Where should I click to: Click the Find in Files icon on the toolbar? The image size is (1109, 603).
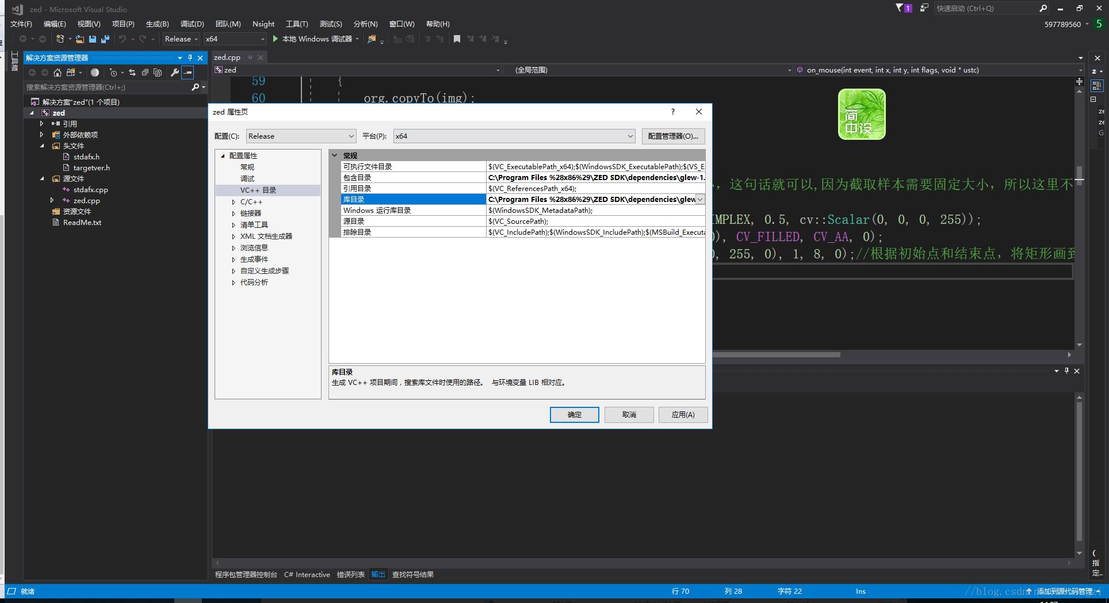coord(372,39)
